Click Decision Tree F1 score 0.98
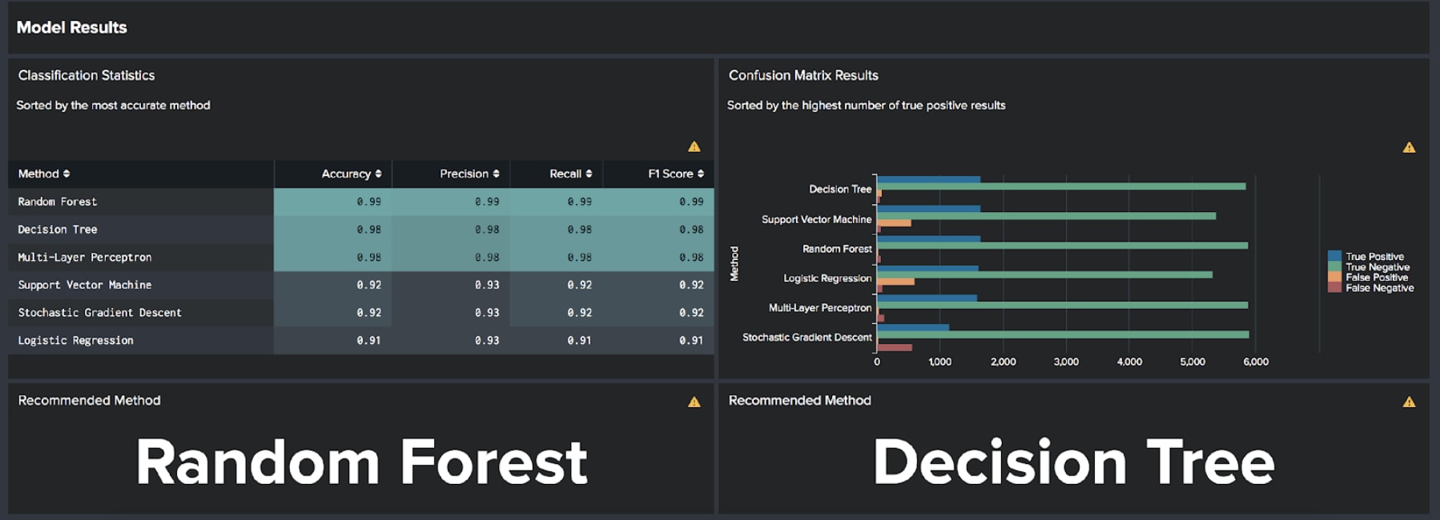The image size is (1440, 520). point(691,230)
